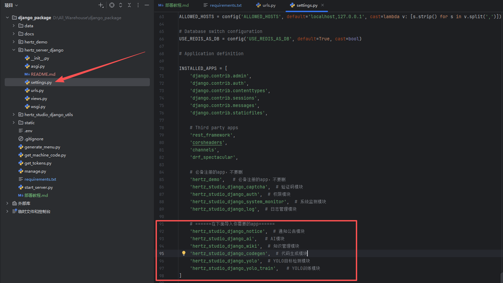Click the collapse all icon in project toolbar
Image resolution: width=503 pixels, height=283 pixels.
129,5
